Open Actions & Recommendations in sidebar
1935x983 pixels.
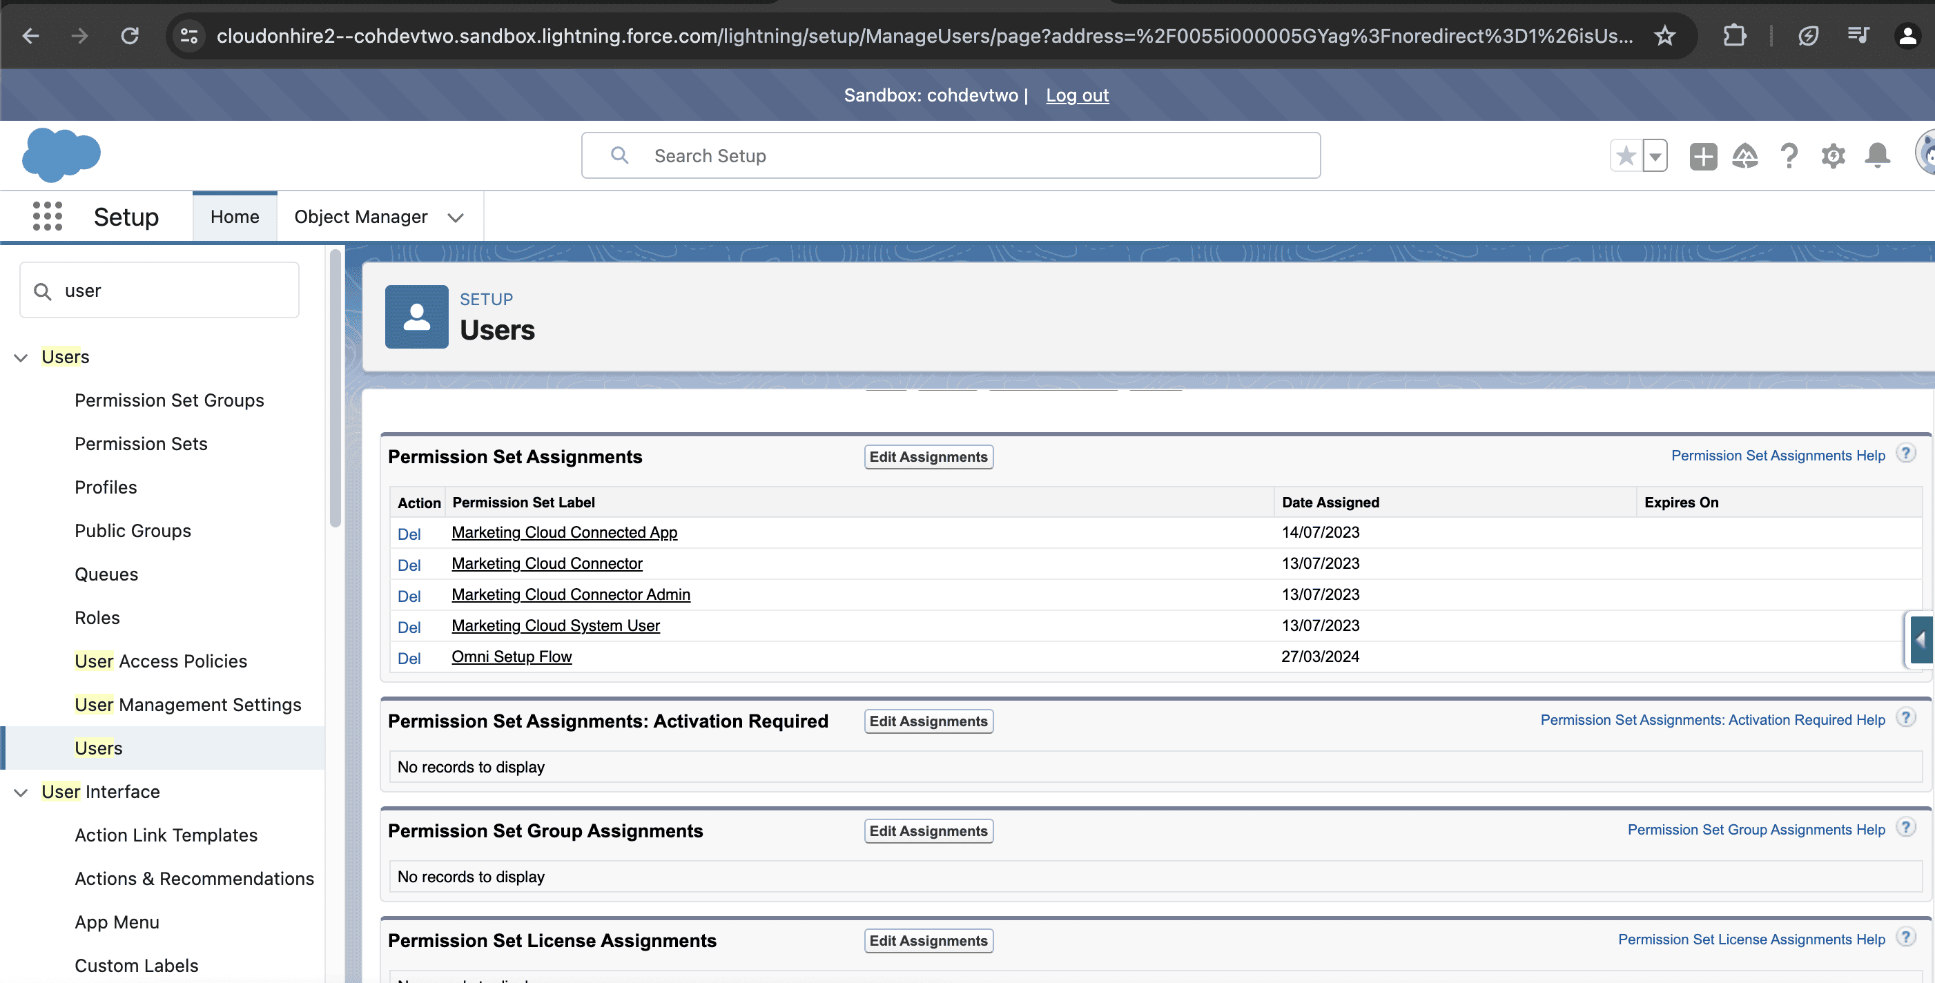pyautogui.click(x=194, y=879)
